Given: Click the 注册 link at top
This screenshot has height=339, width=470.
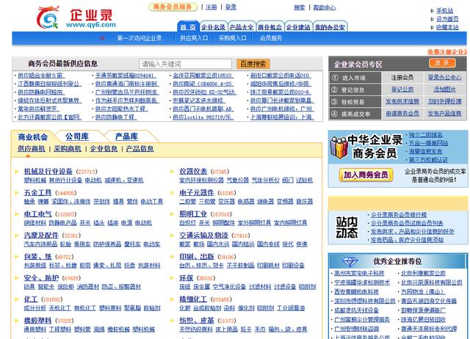Looking at the screenshot, I should 211,7.
